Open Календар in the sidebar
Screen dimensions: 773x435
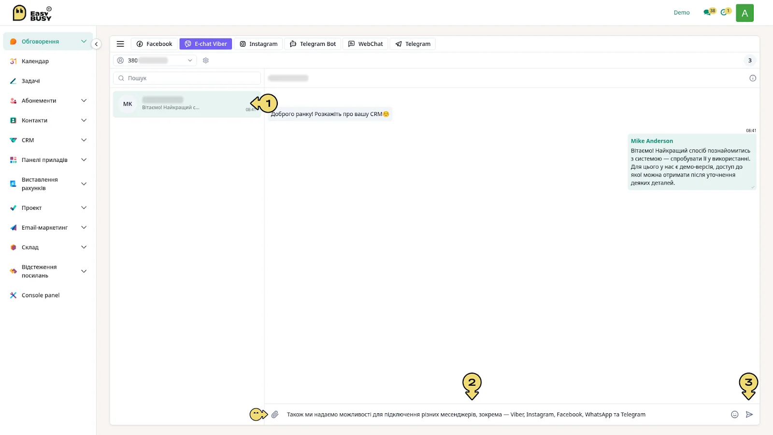pos(35,61)
